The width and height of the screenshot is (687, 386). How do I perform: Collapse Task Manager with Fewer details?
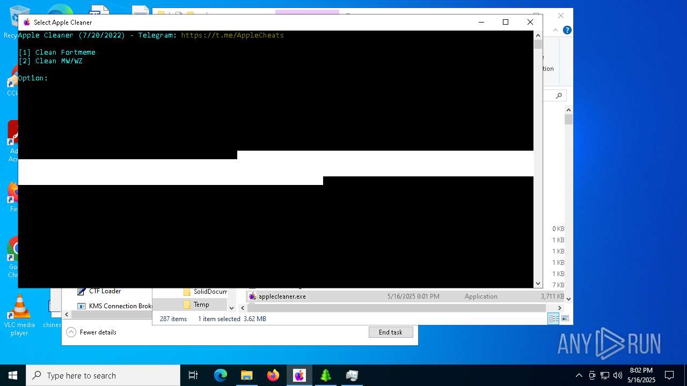[x=91, y=332]
